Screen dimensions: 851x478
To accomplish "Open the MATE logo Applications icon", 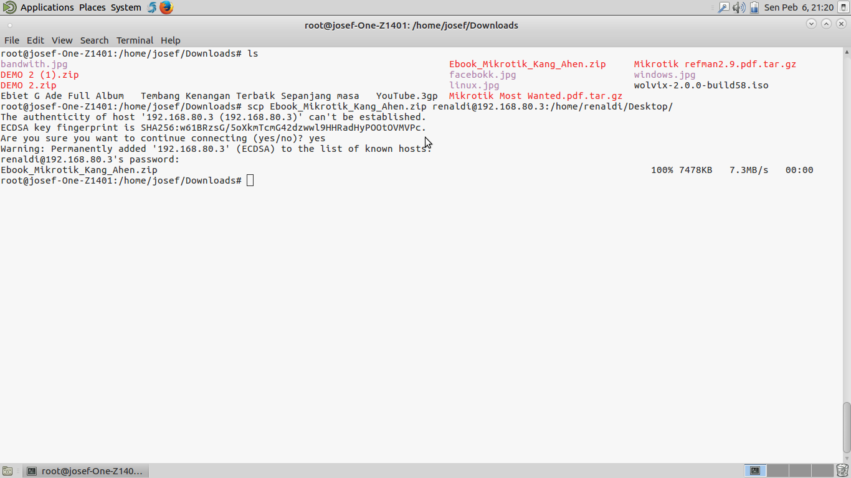I will click(x=10, y=7).
